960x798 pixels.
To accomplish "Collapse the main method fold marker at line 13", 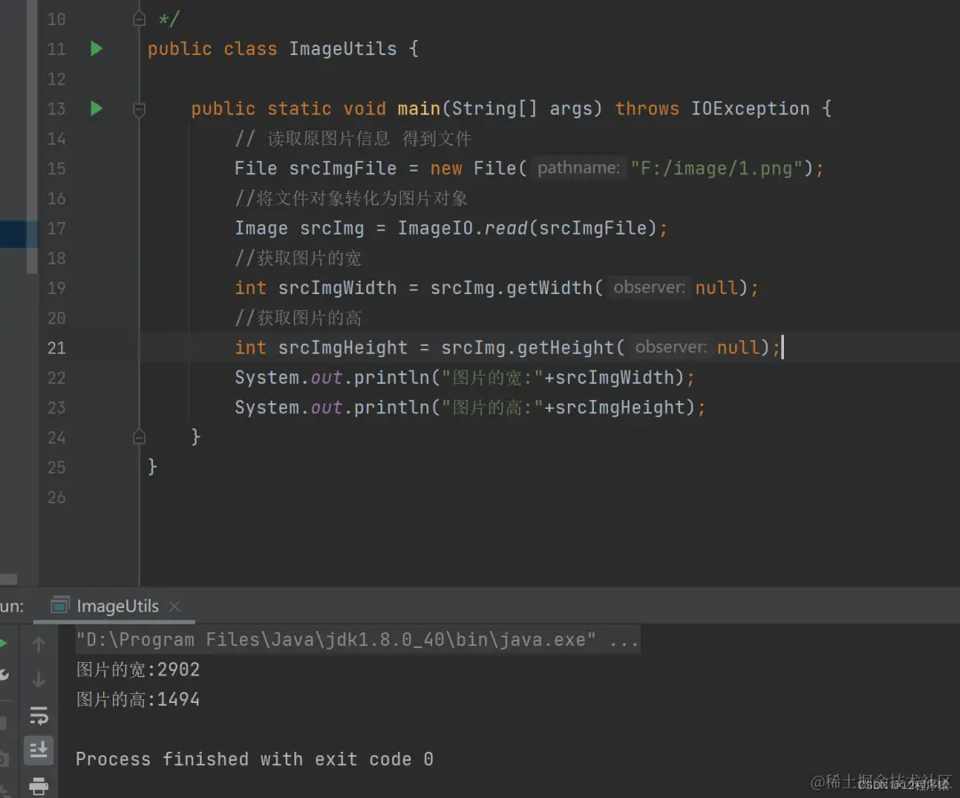I will coord(139,109).
